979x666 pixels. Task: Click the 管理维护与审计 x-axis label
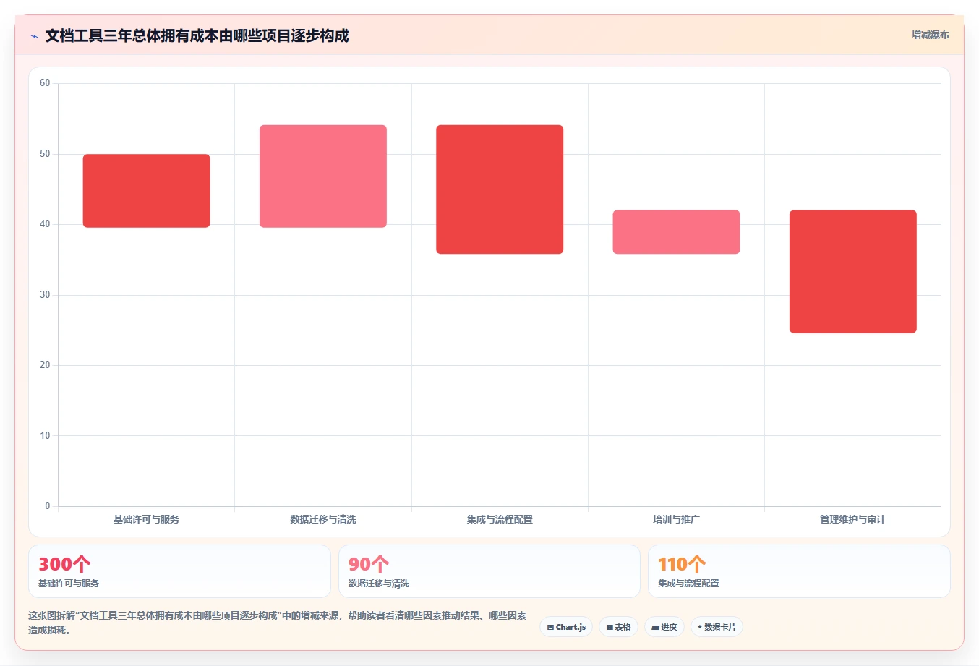tap(853, 519)
